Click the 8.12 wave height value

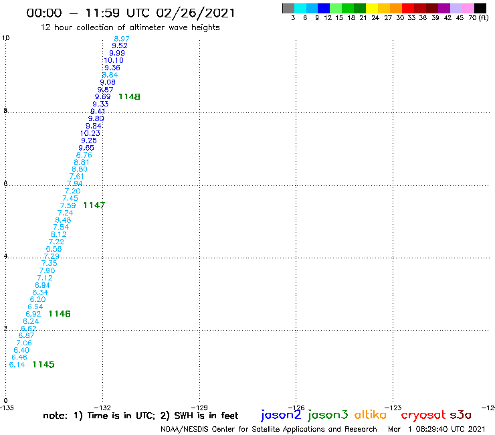click(x=59, y=234)
